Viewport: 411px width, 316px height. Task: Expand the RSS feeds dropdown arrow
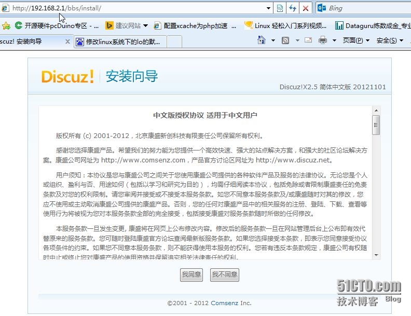(297, 40)
